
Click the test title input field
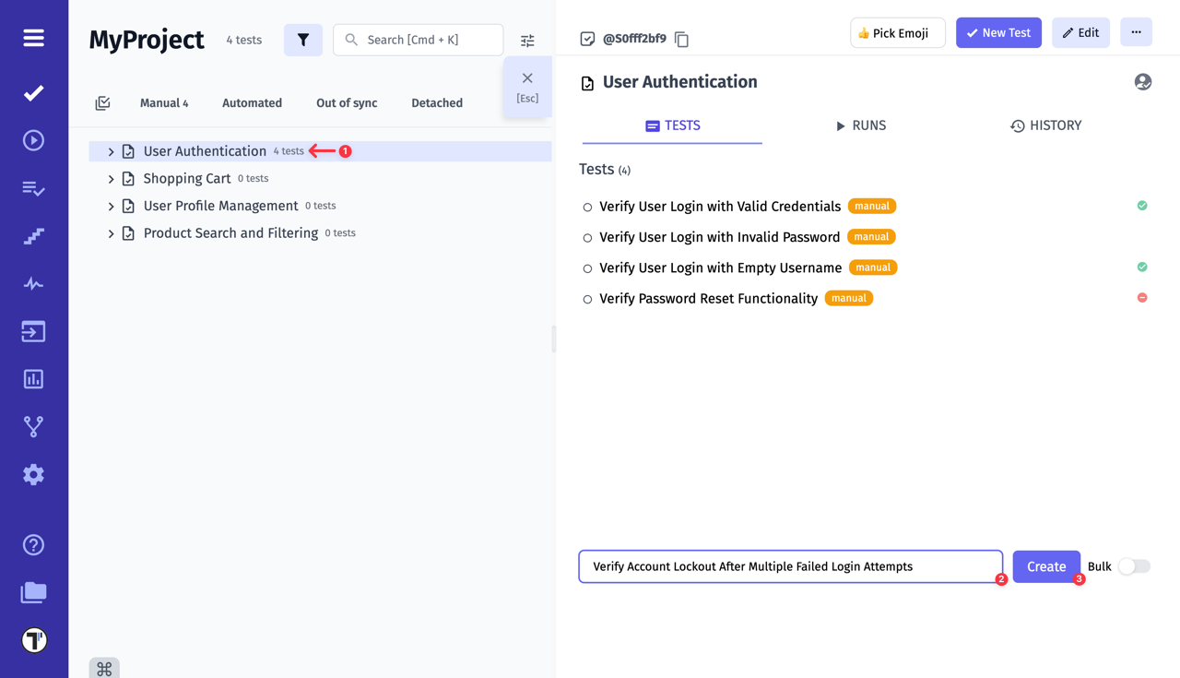point(790,565)
